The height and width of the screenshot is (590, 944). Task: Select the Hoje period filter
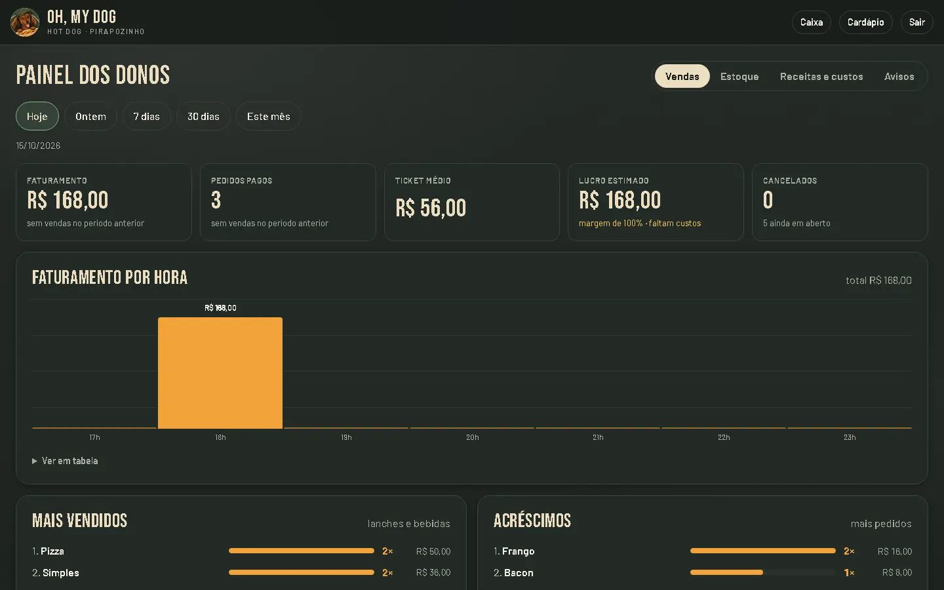(37, 117)
